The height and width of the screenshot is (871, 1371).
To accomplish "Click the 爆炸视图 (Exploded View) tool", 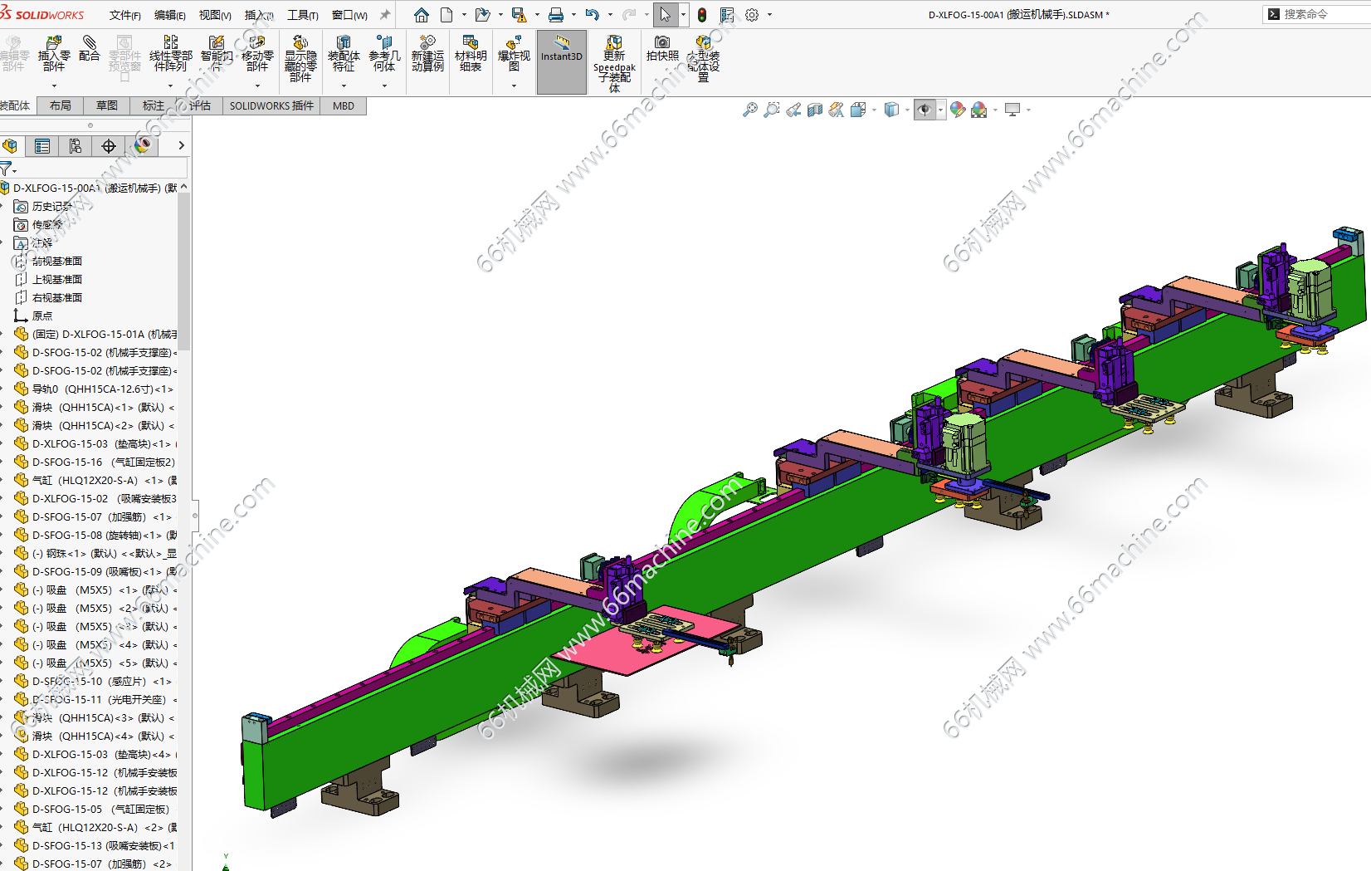I will pyautogui.click(x=514, y=54).
